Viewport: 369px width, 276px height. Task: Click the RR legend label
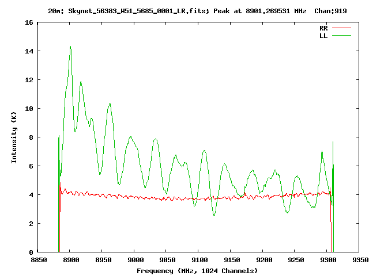point(323,28)
